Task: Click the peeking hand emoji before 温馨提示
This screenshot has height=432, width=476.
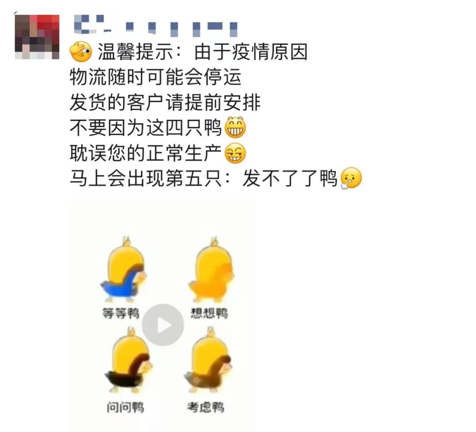Action: 81,52
